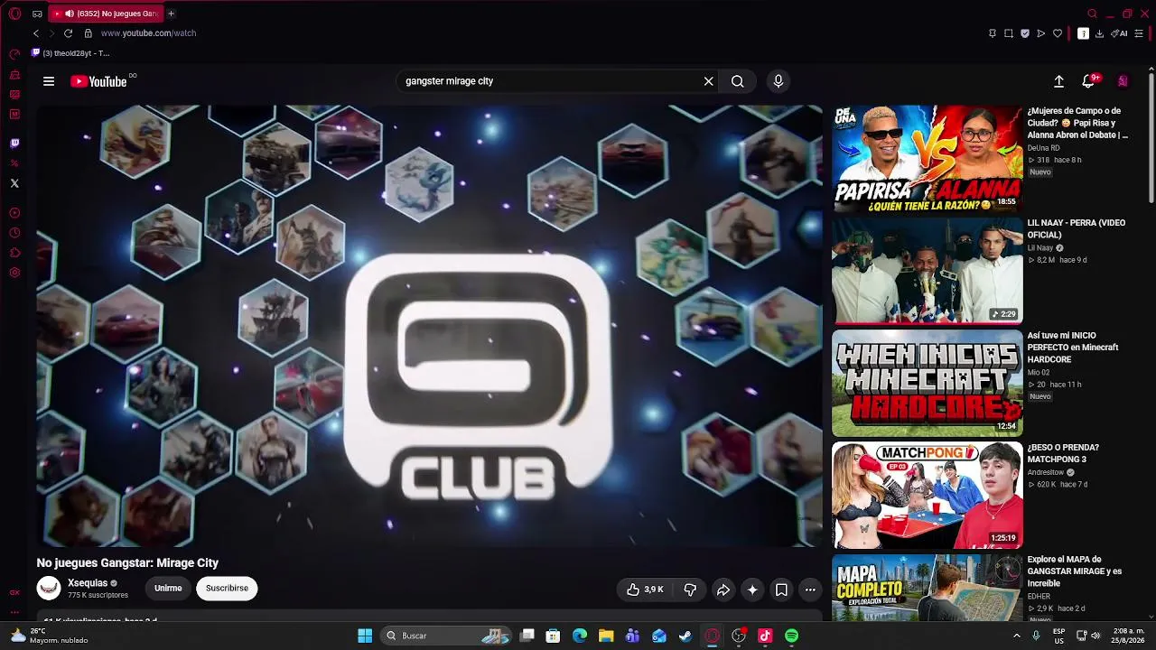
Task: Select the No juegues Gangstar browser tab
Action: pos(105,14)
